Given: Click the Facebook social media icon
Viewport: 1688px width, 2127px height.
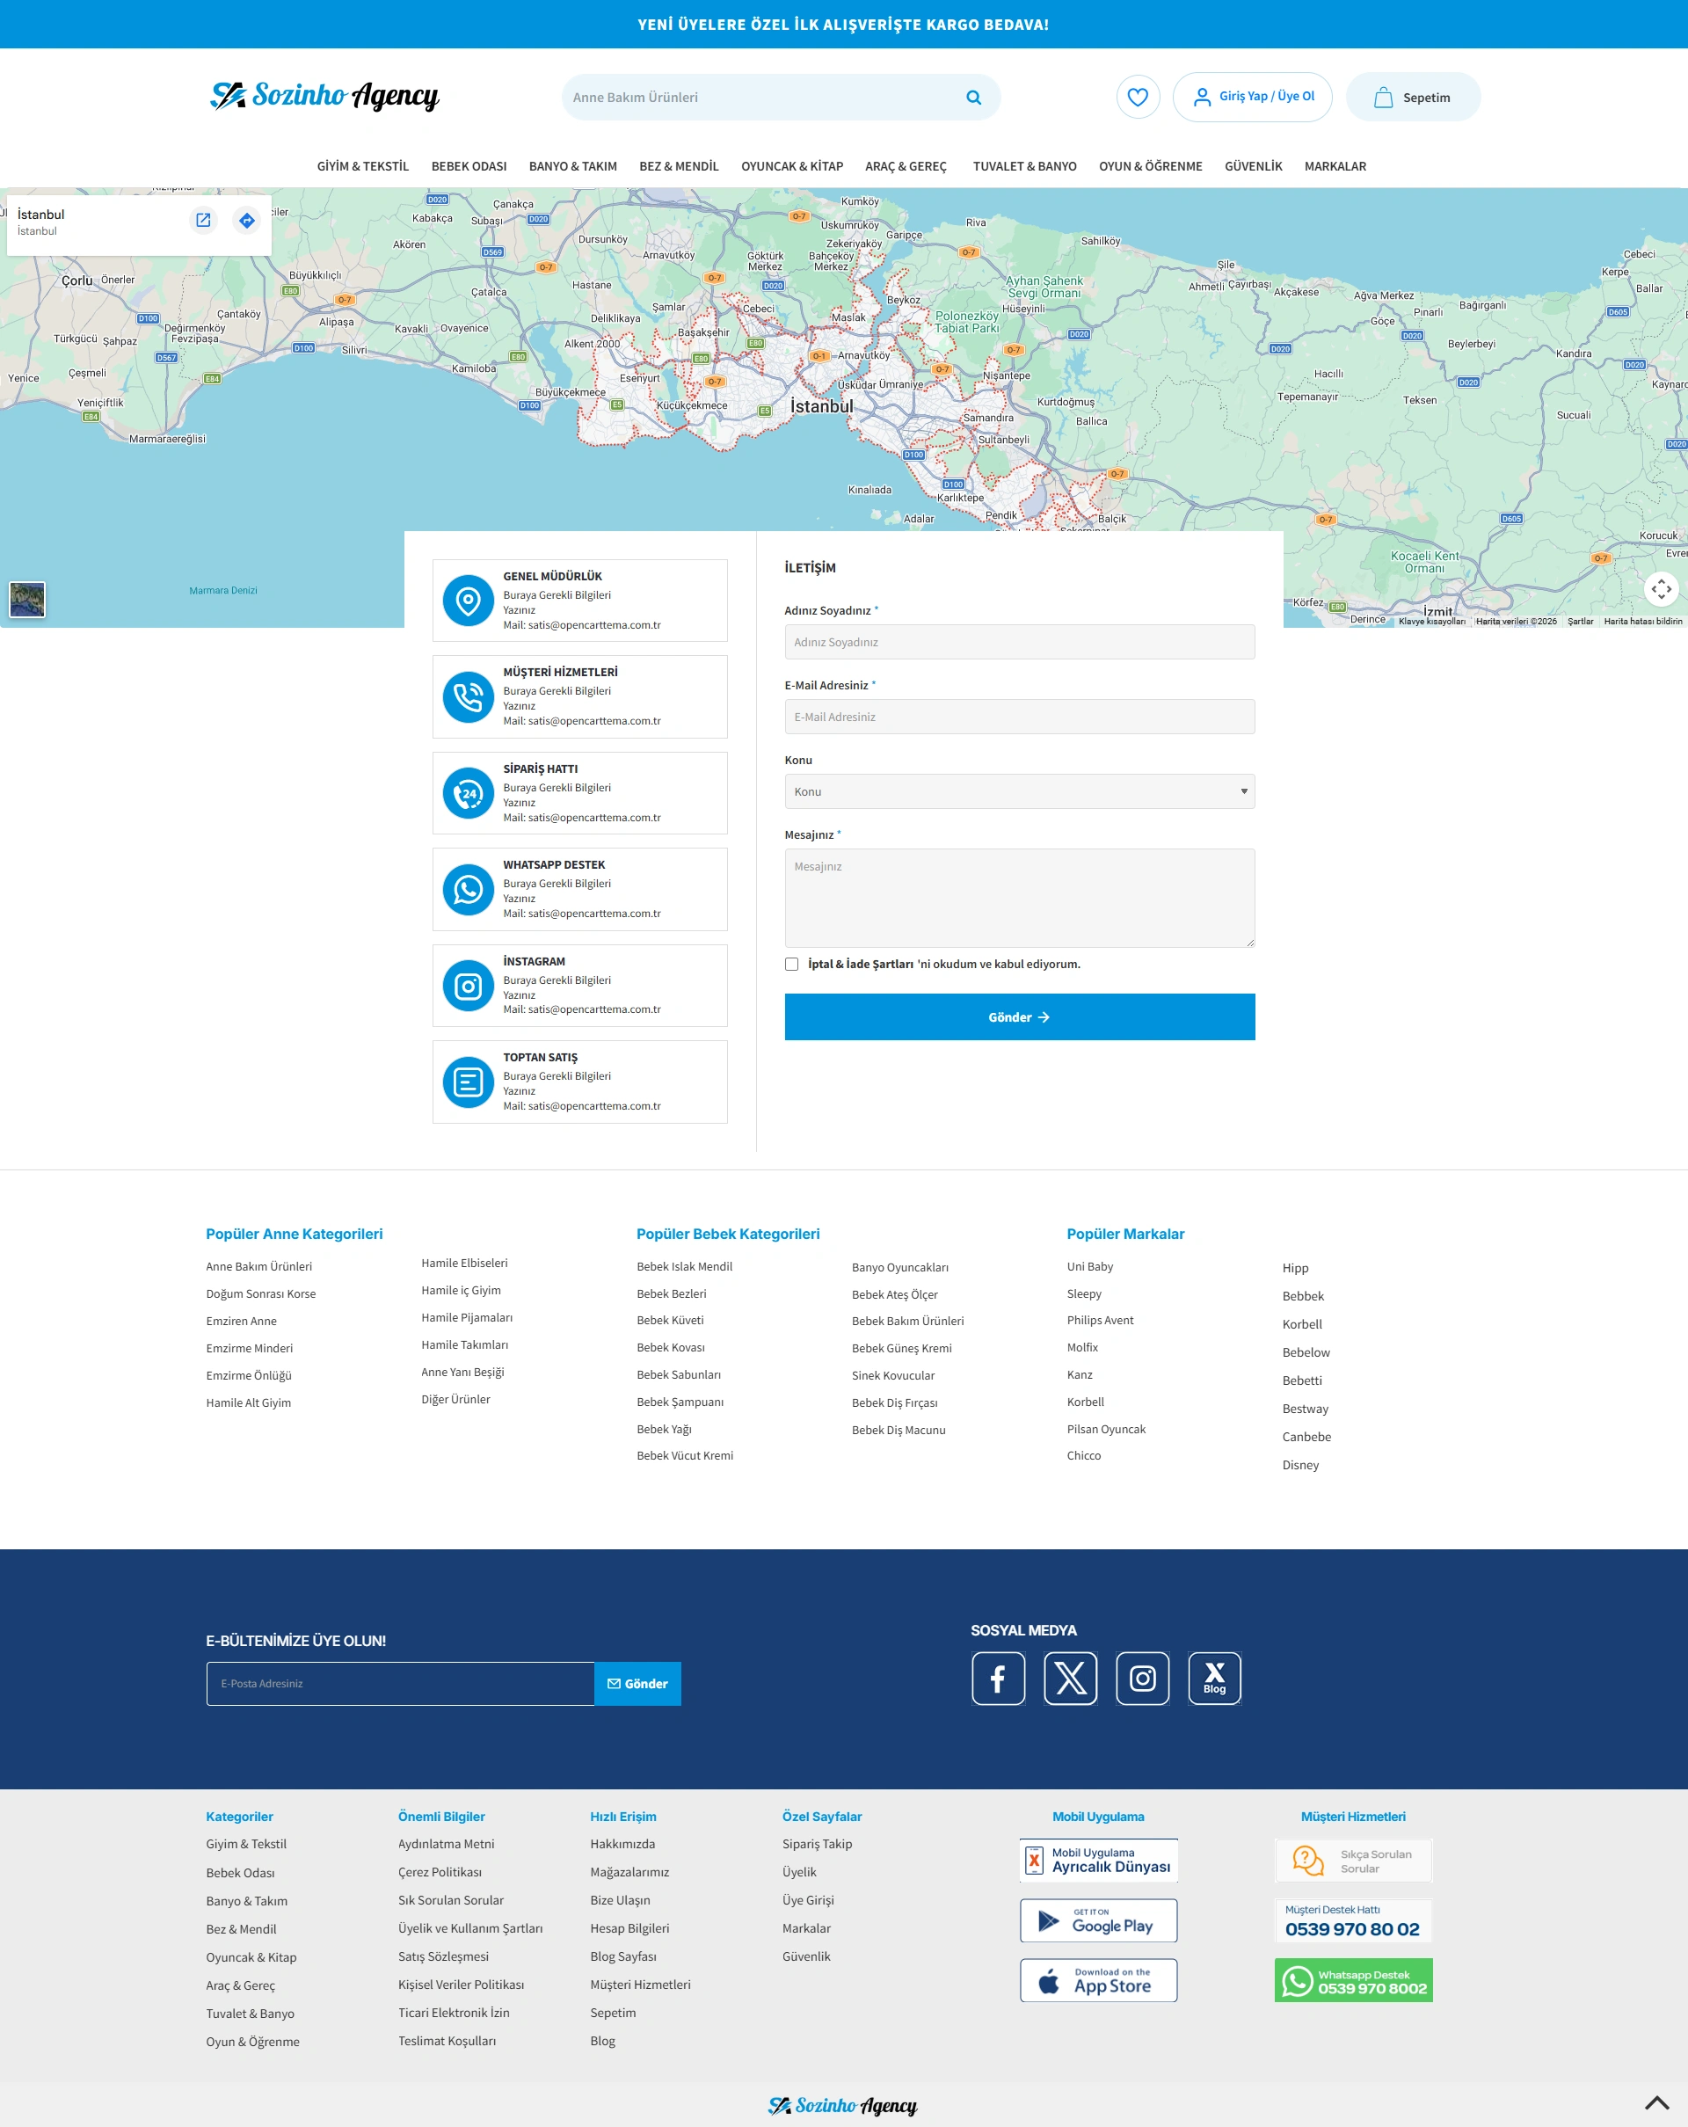Looking at the screenshot, I should [997, 1678].
